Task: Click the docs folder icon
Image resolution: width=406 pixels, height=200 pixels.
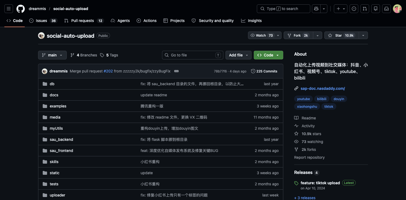Action: point(45,95)
